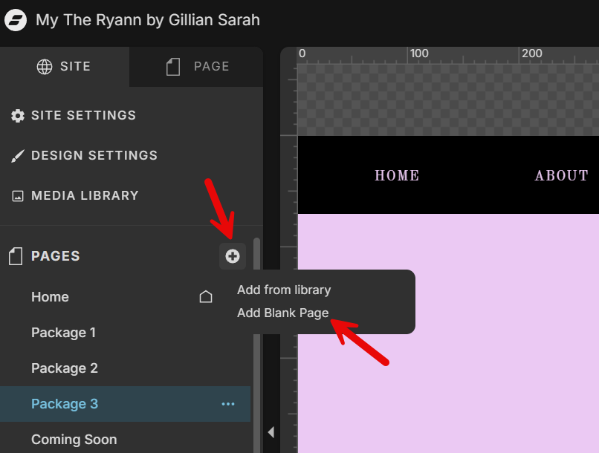The image size is (599, 453).
Task: Click HOME navigation link on canvas
Action: coord(397,176)
